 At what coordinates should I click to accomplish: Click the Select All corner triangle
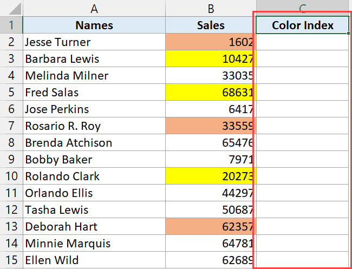pyautogui.click(x=12, y=8)
